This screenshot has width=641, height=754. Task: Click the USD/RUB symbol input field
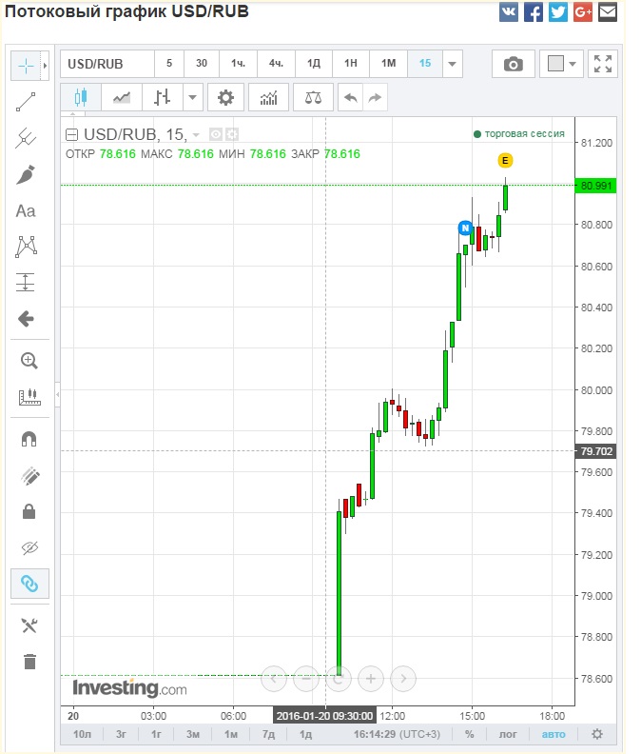[107, 64]
